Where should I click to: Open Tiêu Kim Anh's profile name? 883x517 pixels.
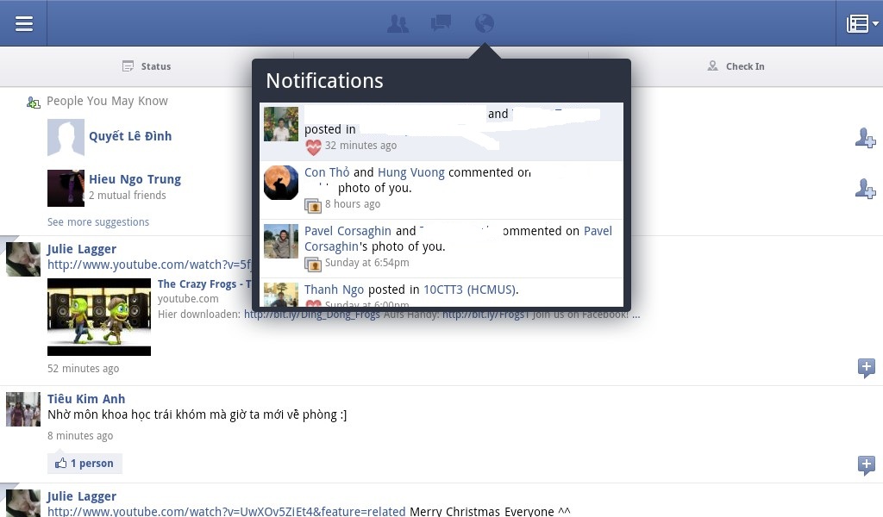coord(86,399)
